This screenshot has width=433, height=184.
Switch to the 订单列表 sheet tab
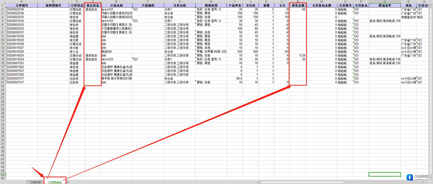pos(35,182)
